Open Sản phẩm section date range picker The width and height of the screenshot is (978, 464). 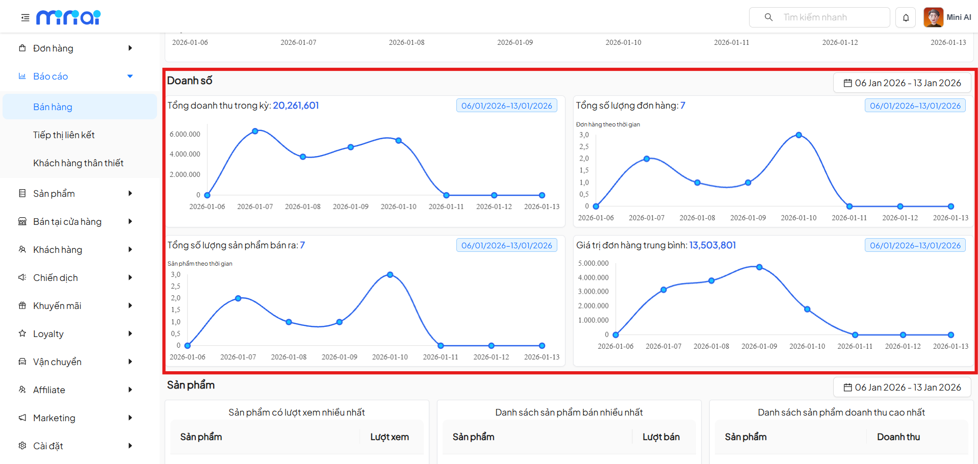point(902,388)
